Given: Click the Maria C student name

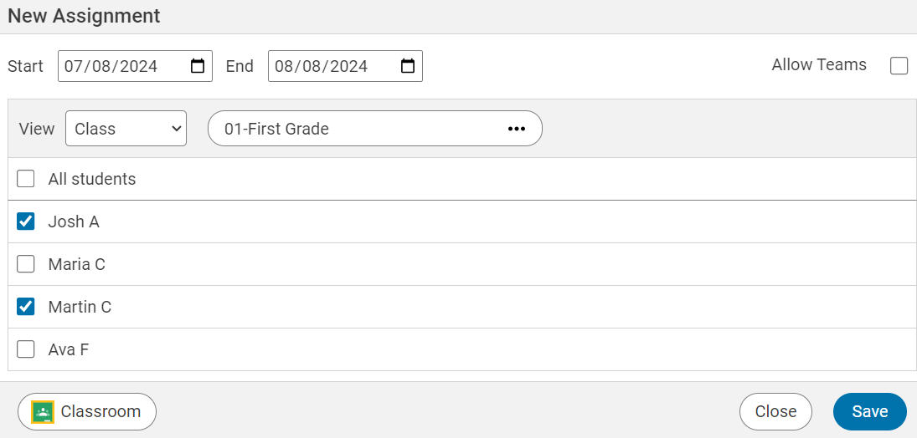Looking at the screenshot, I should pos(76,264).
